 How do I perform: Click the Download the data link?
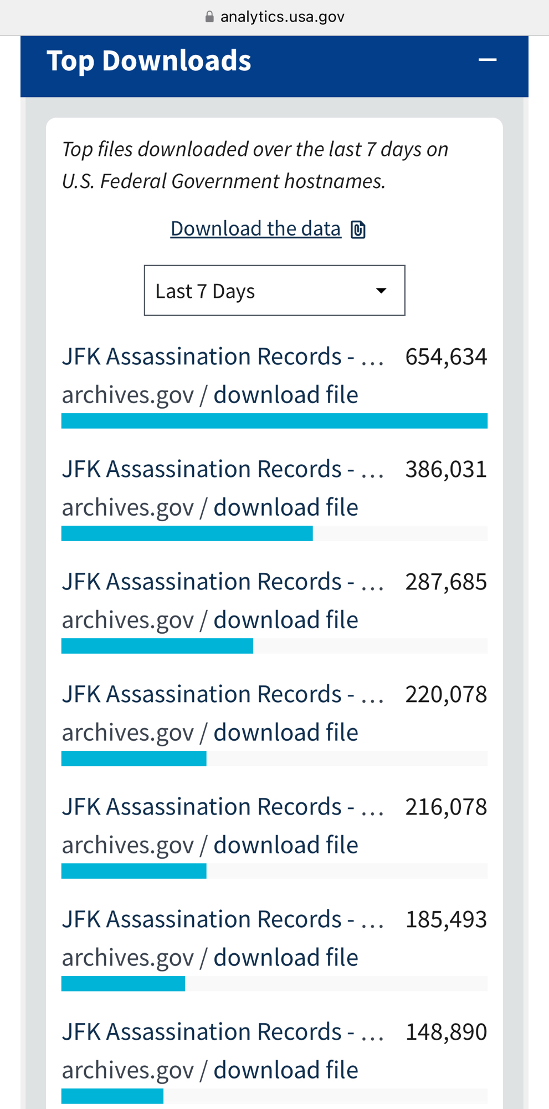255,228
